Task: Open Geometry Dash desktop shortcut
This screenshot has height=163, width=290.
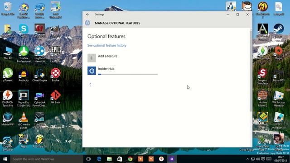Action: [x=263, y=120]
